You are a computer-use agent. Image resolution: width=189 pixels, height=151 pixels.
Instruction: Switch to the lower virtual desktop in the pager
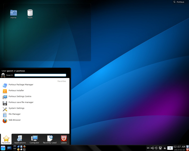pyautogui.click(x=15, y=149)
